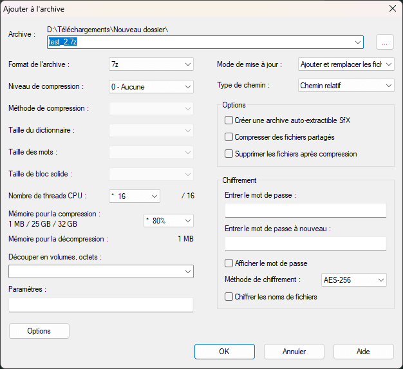Viewport: 403px width, 369px height.
Task: Click the OK button
Action: click(x=224, y=352)
